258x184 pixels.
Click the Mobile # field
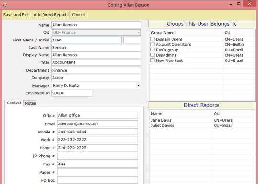point(97,132)
